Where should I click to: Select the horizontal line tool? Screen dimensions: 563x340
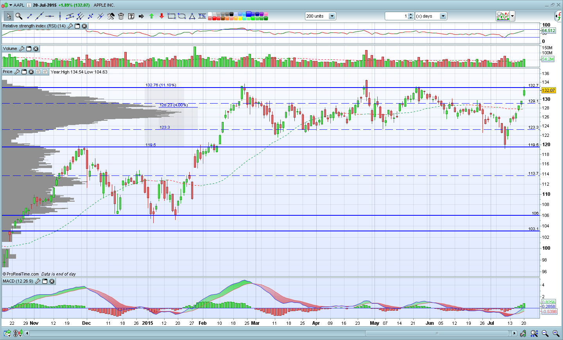click(50, 16)
